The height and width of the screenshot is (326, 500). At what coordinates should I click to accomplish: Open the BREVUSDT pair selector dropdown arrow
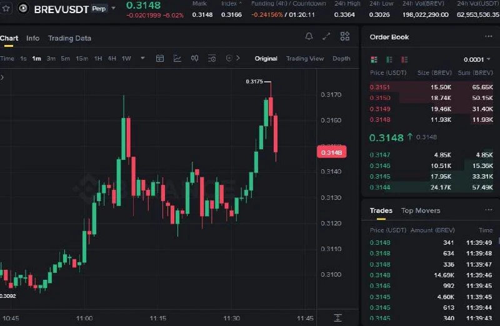coord(114,8)
